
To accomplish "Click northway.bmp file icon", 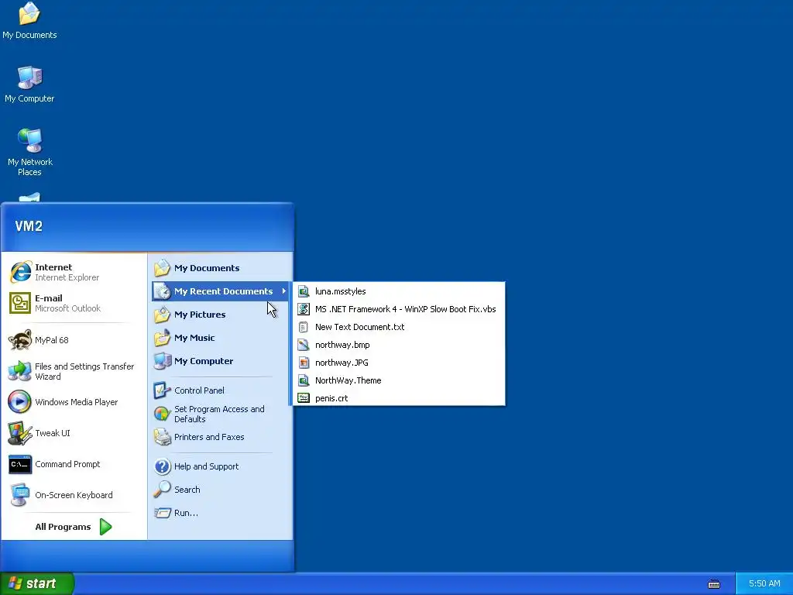I will tap(304, 345).
